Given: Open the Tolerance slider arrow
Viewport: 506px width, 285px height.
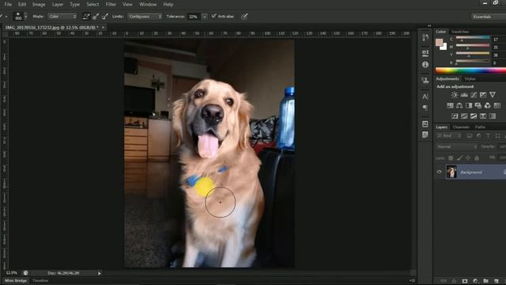Looking at the screenshot, I should tap(204, 16).
